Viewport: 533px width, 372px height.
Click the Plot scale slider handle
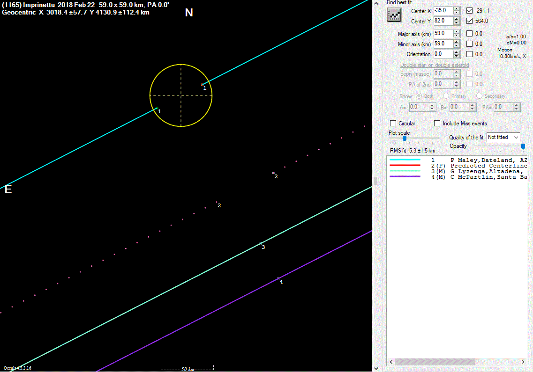coord(404,138)
